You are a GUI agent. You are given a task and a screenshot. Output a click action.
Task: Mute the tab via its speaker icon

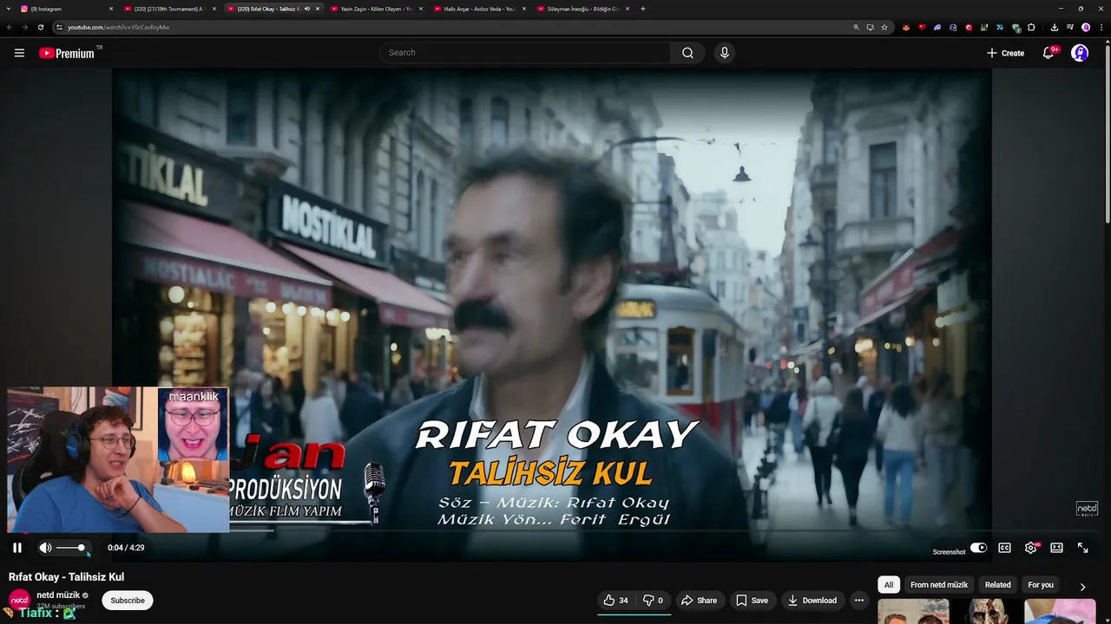click(x=306, y=9)
